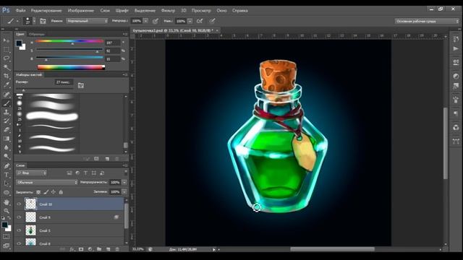This screenshot has height=260, width=463.
Task: Add a layer mask
Action: tap(81, 249)
